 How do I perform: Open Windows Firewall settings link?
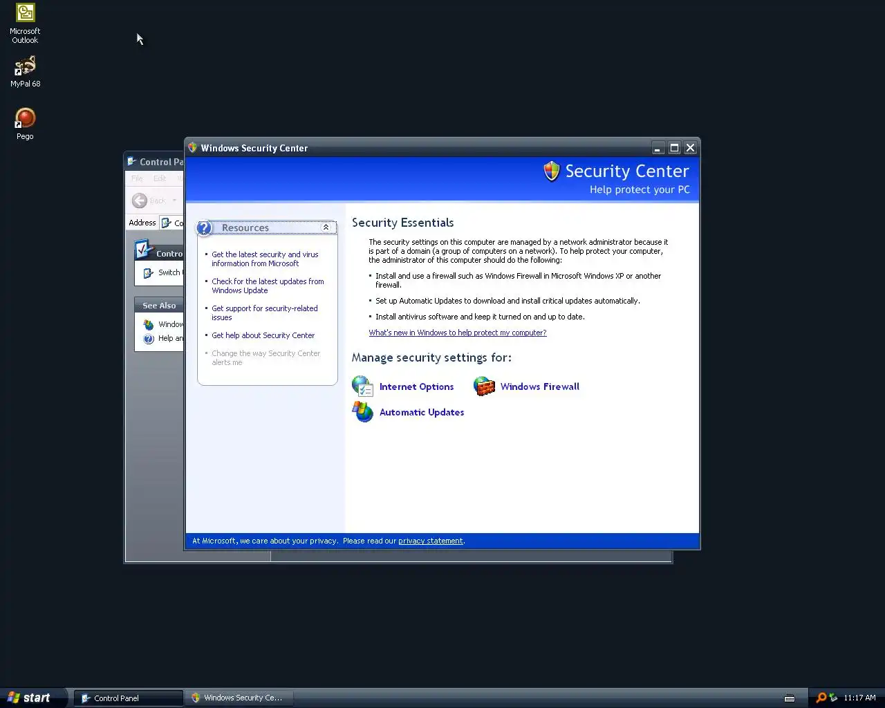(x=540, y=386)
